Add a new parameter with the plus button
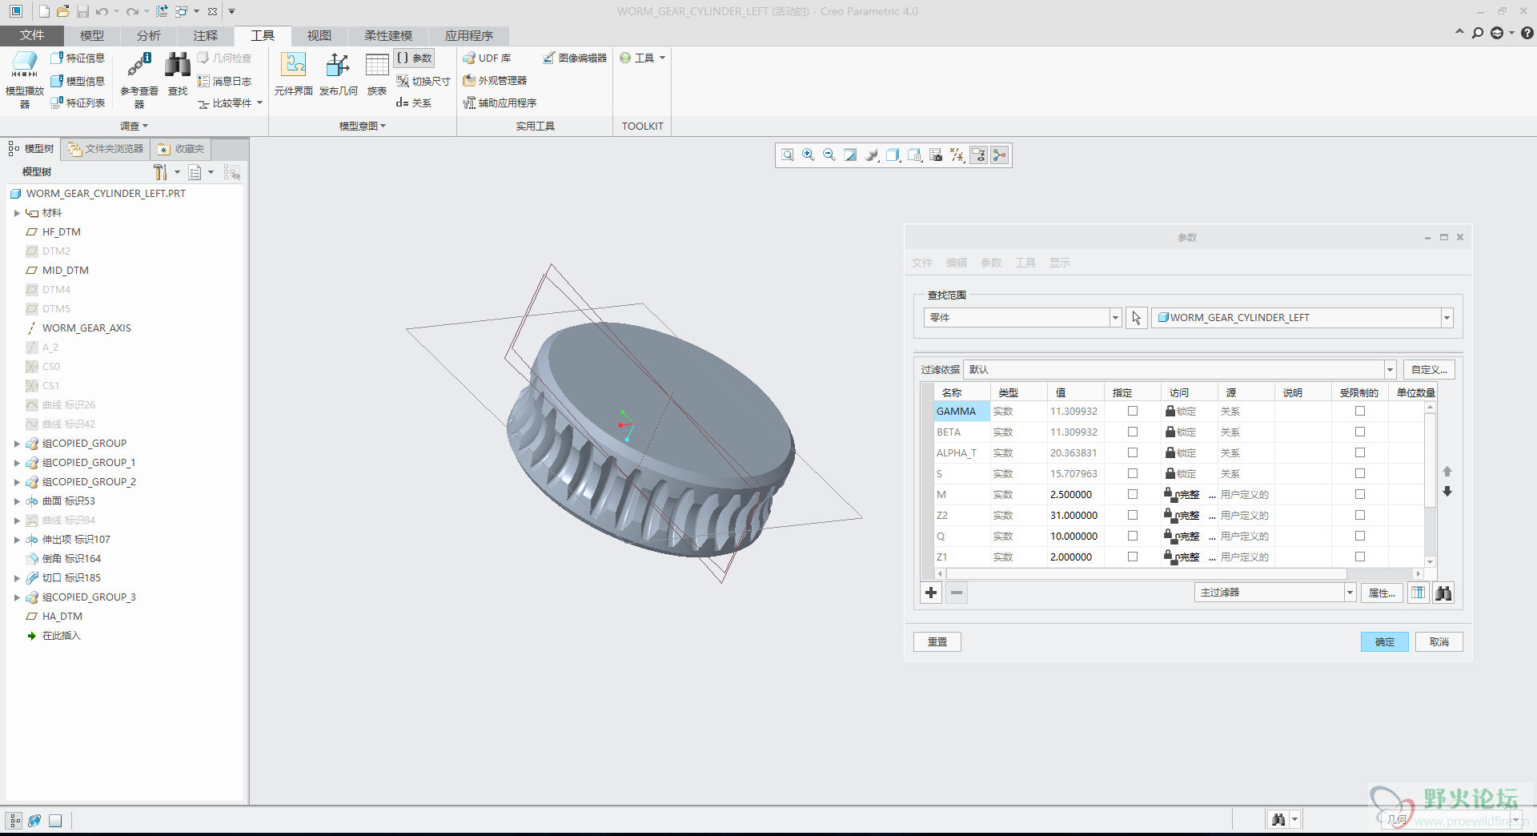Image resolution: width=1537 pixels, height=836 pixels. (x=931, y=593)
